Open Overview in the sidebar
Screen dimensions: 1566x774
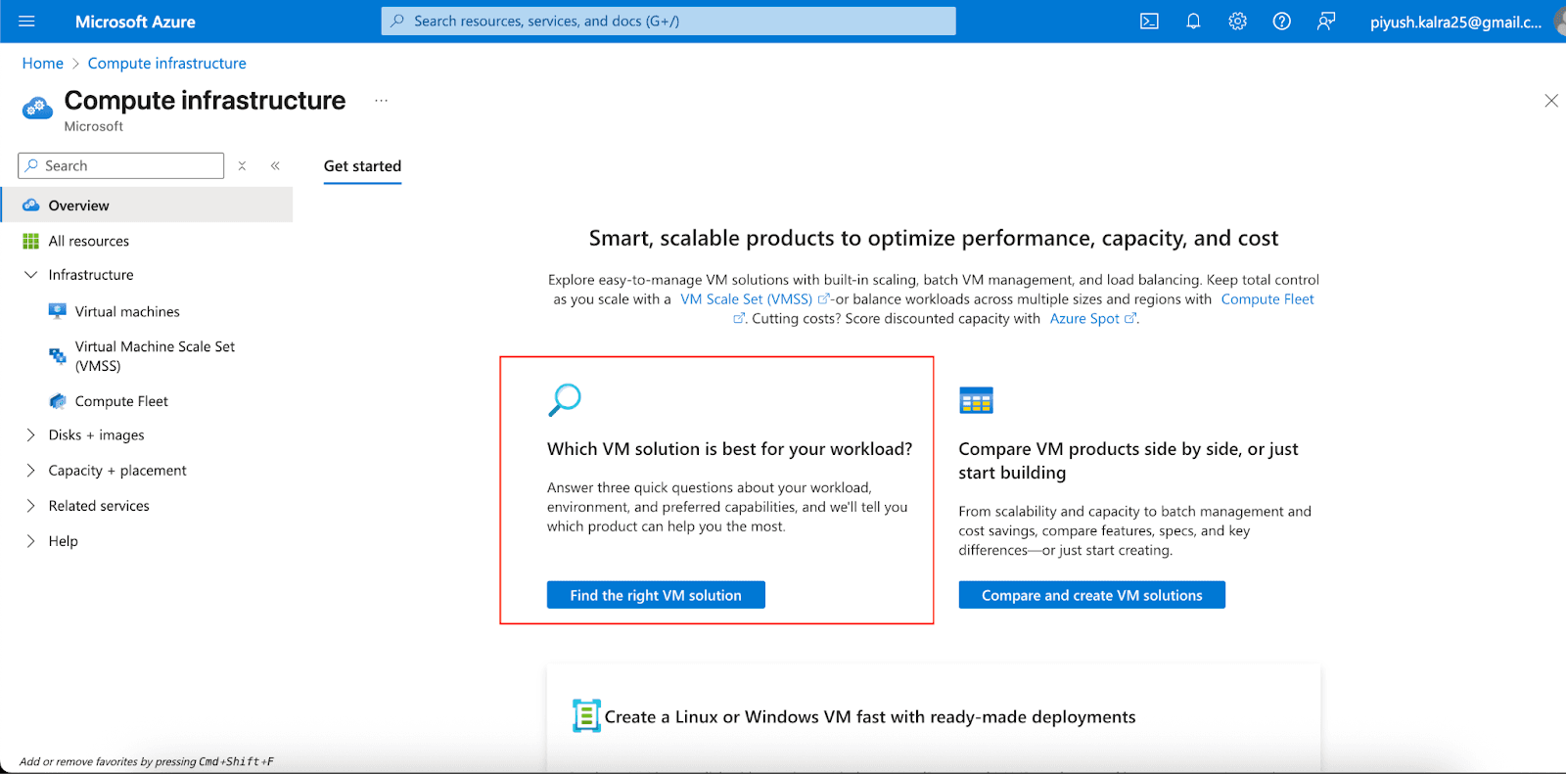147,205
